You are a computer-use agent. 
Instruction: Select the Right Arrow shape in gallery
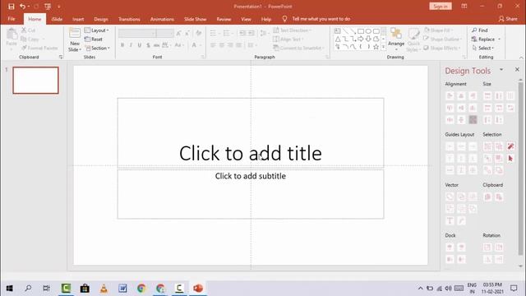(x=361, y=39)
